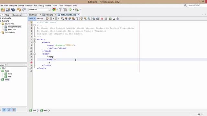Select index.php in project tree
The width and height of the screenshot is (207, 116).
coord(12,29)
